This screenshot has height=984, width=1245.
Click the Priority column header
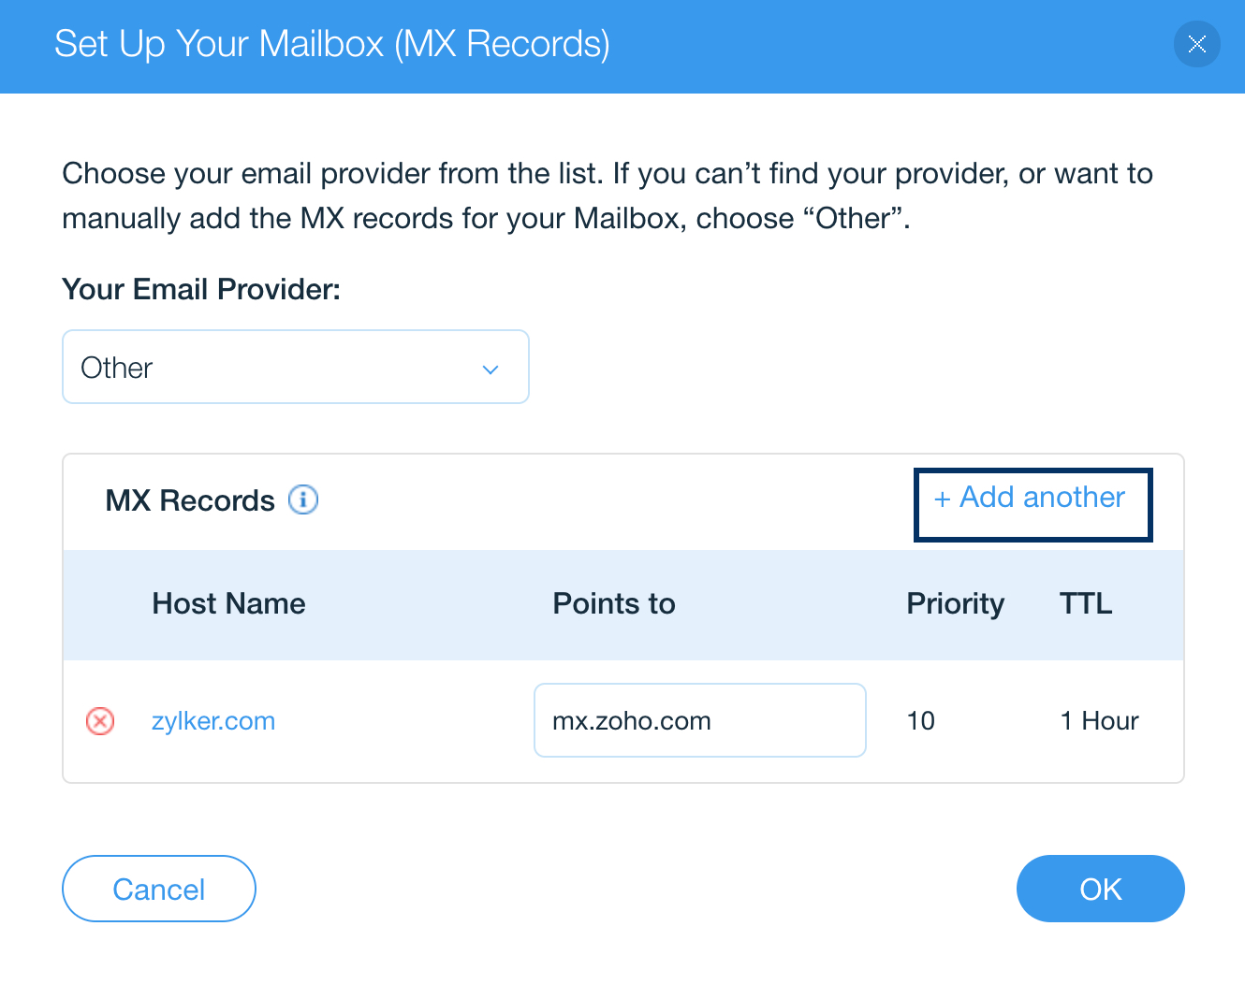[x=956, y=604]
